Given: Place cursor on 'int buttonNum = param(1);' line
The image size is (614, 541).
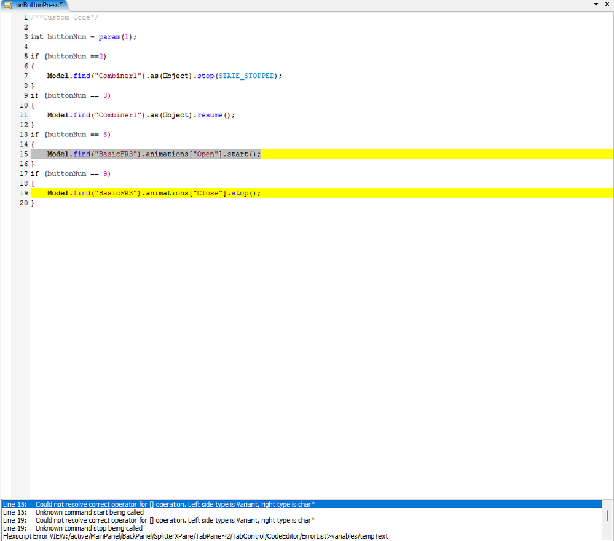Looking at the screenshot, I should click(84, 37).
